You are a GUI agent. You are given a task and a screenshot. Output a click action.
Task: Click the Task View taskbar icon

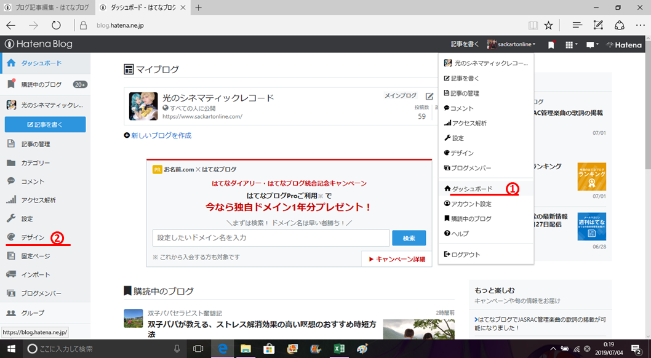(199, 349)
